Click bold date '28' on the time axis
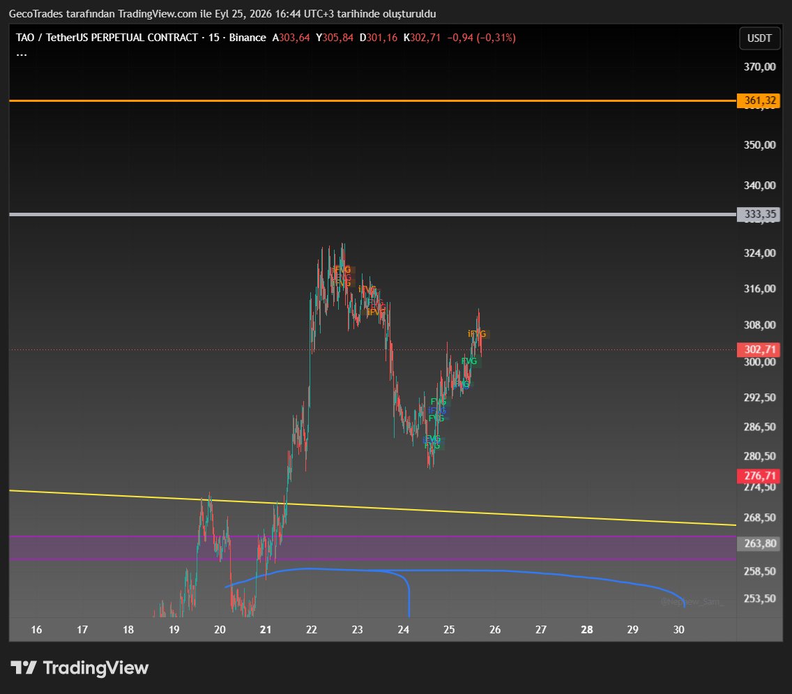The width and height of the screenshot is (792, 694). 587,630
